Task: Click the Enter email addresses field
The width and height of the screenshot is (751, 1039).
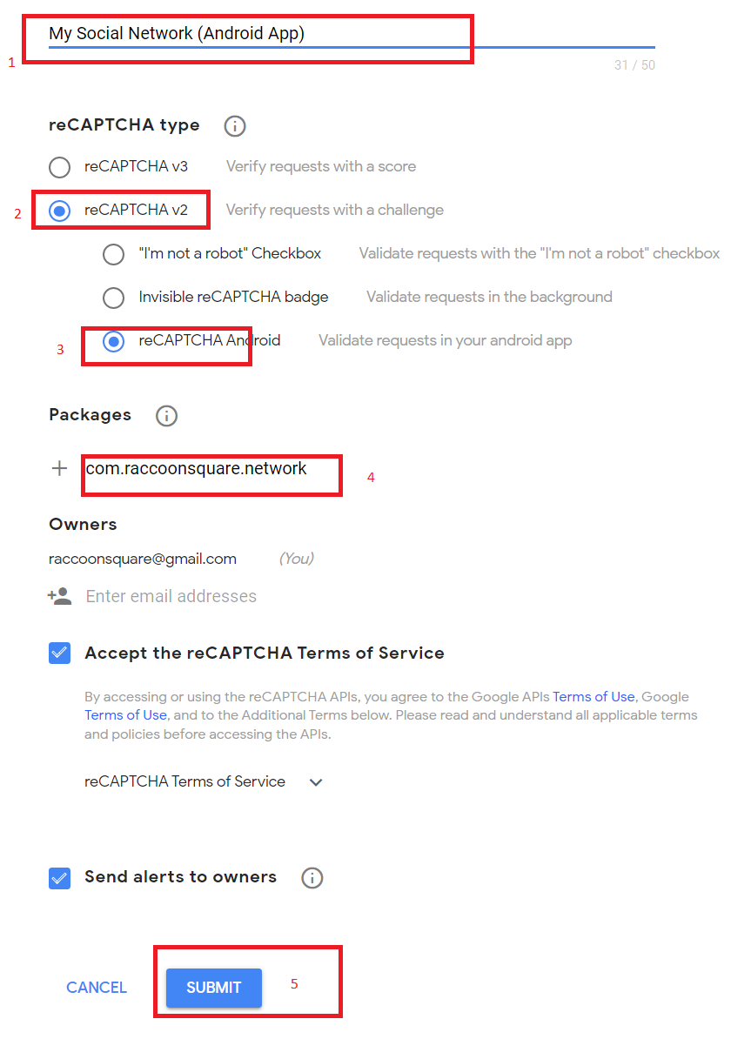Action: tap(171, 596)
